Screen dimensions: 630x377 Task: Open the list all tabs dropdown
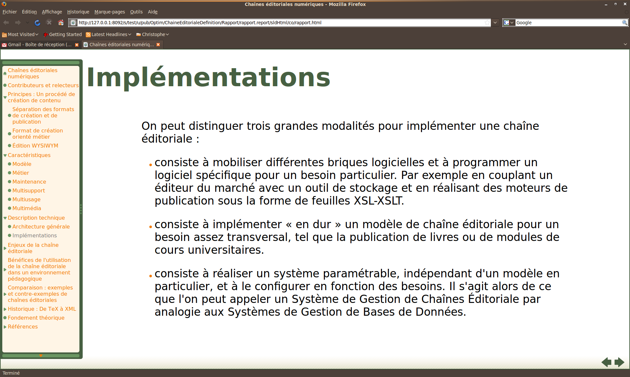[625, 45]
